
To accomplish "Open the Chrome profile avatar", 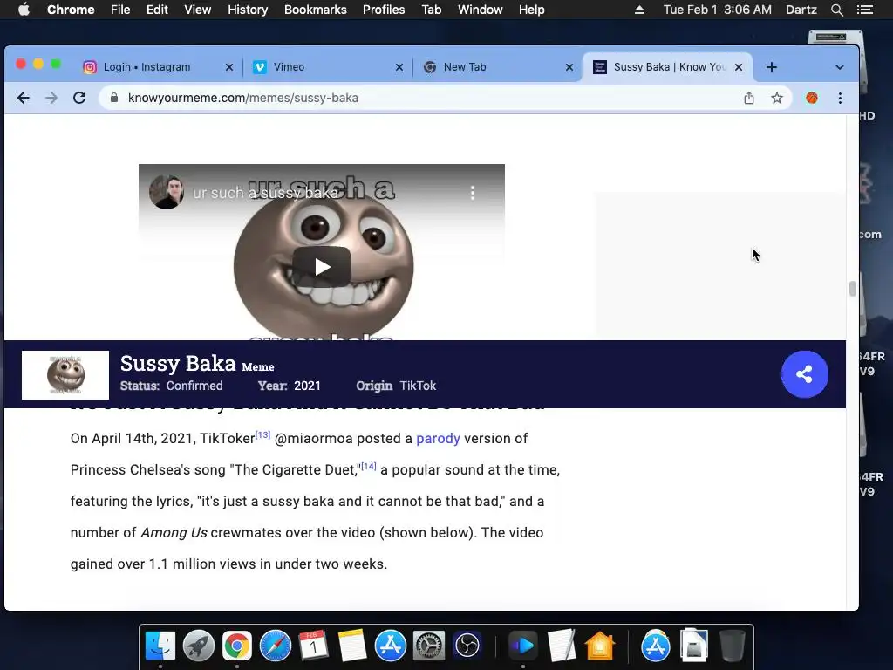I will (x=812, y=98).
